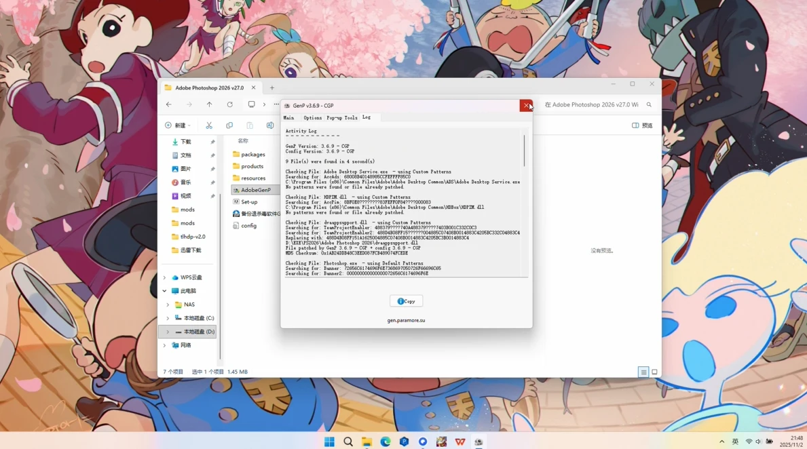This screenshot has height=449, width=807.
Task: Open Windows Search from the taskbar
Action: pos(348,442)
